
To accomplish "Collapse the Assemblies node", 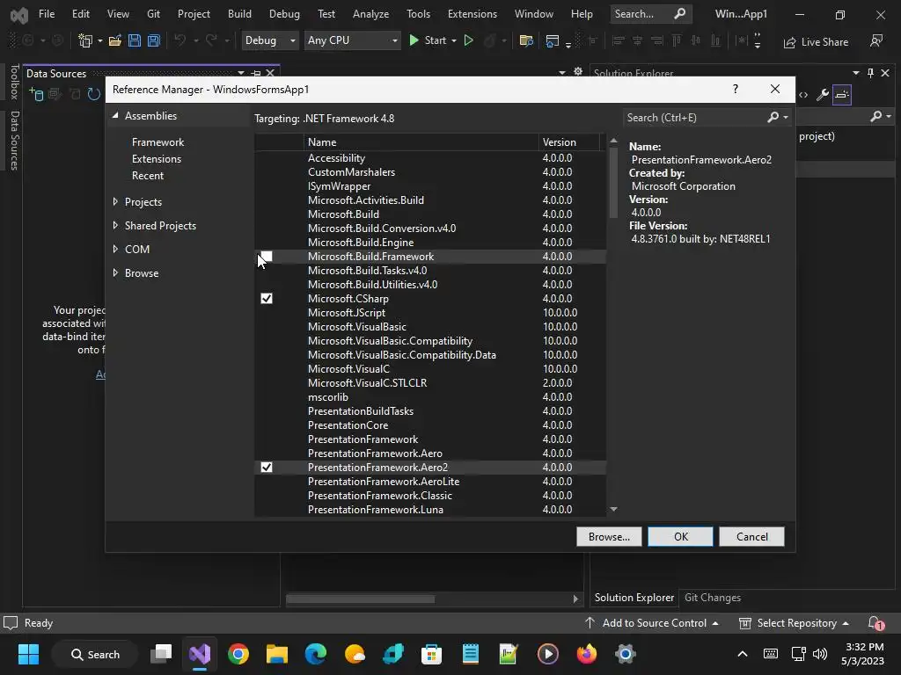I will coord(115,115).
